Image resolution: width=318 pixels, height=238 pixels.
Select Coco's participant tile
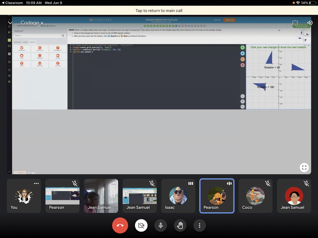(x=255, y=196)
